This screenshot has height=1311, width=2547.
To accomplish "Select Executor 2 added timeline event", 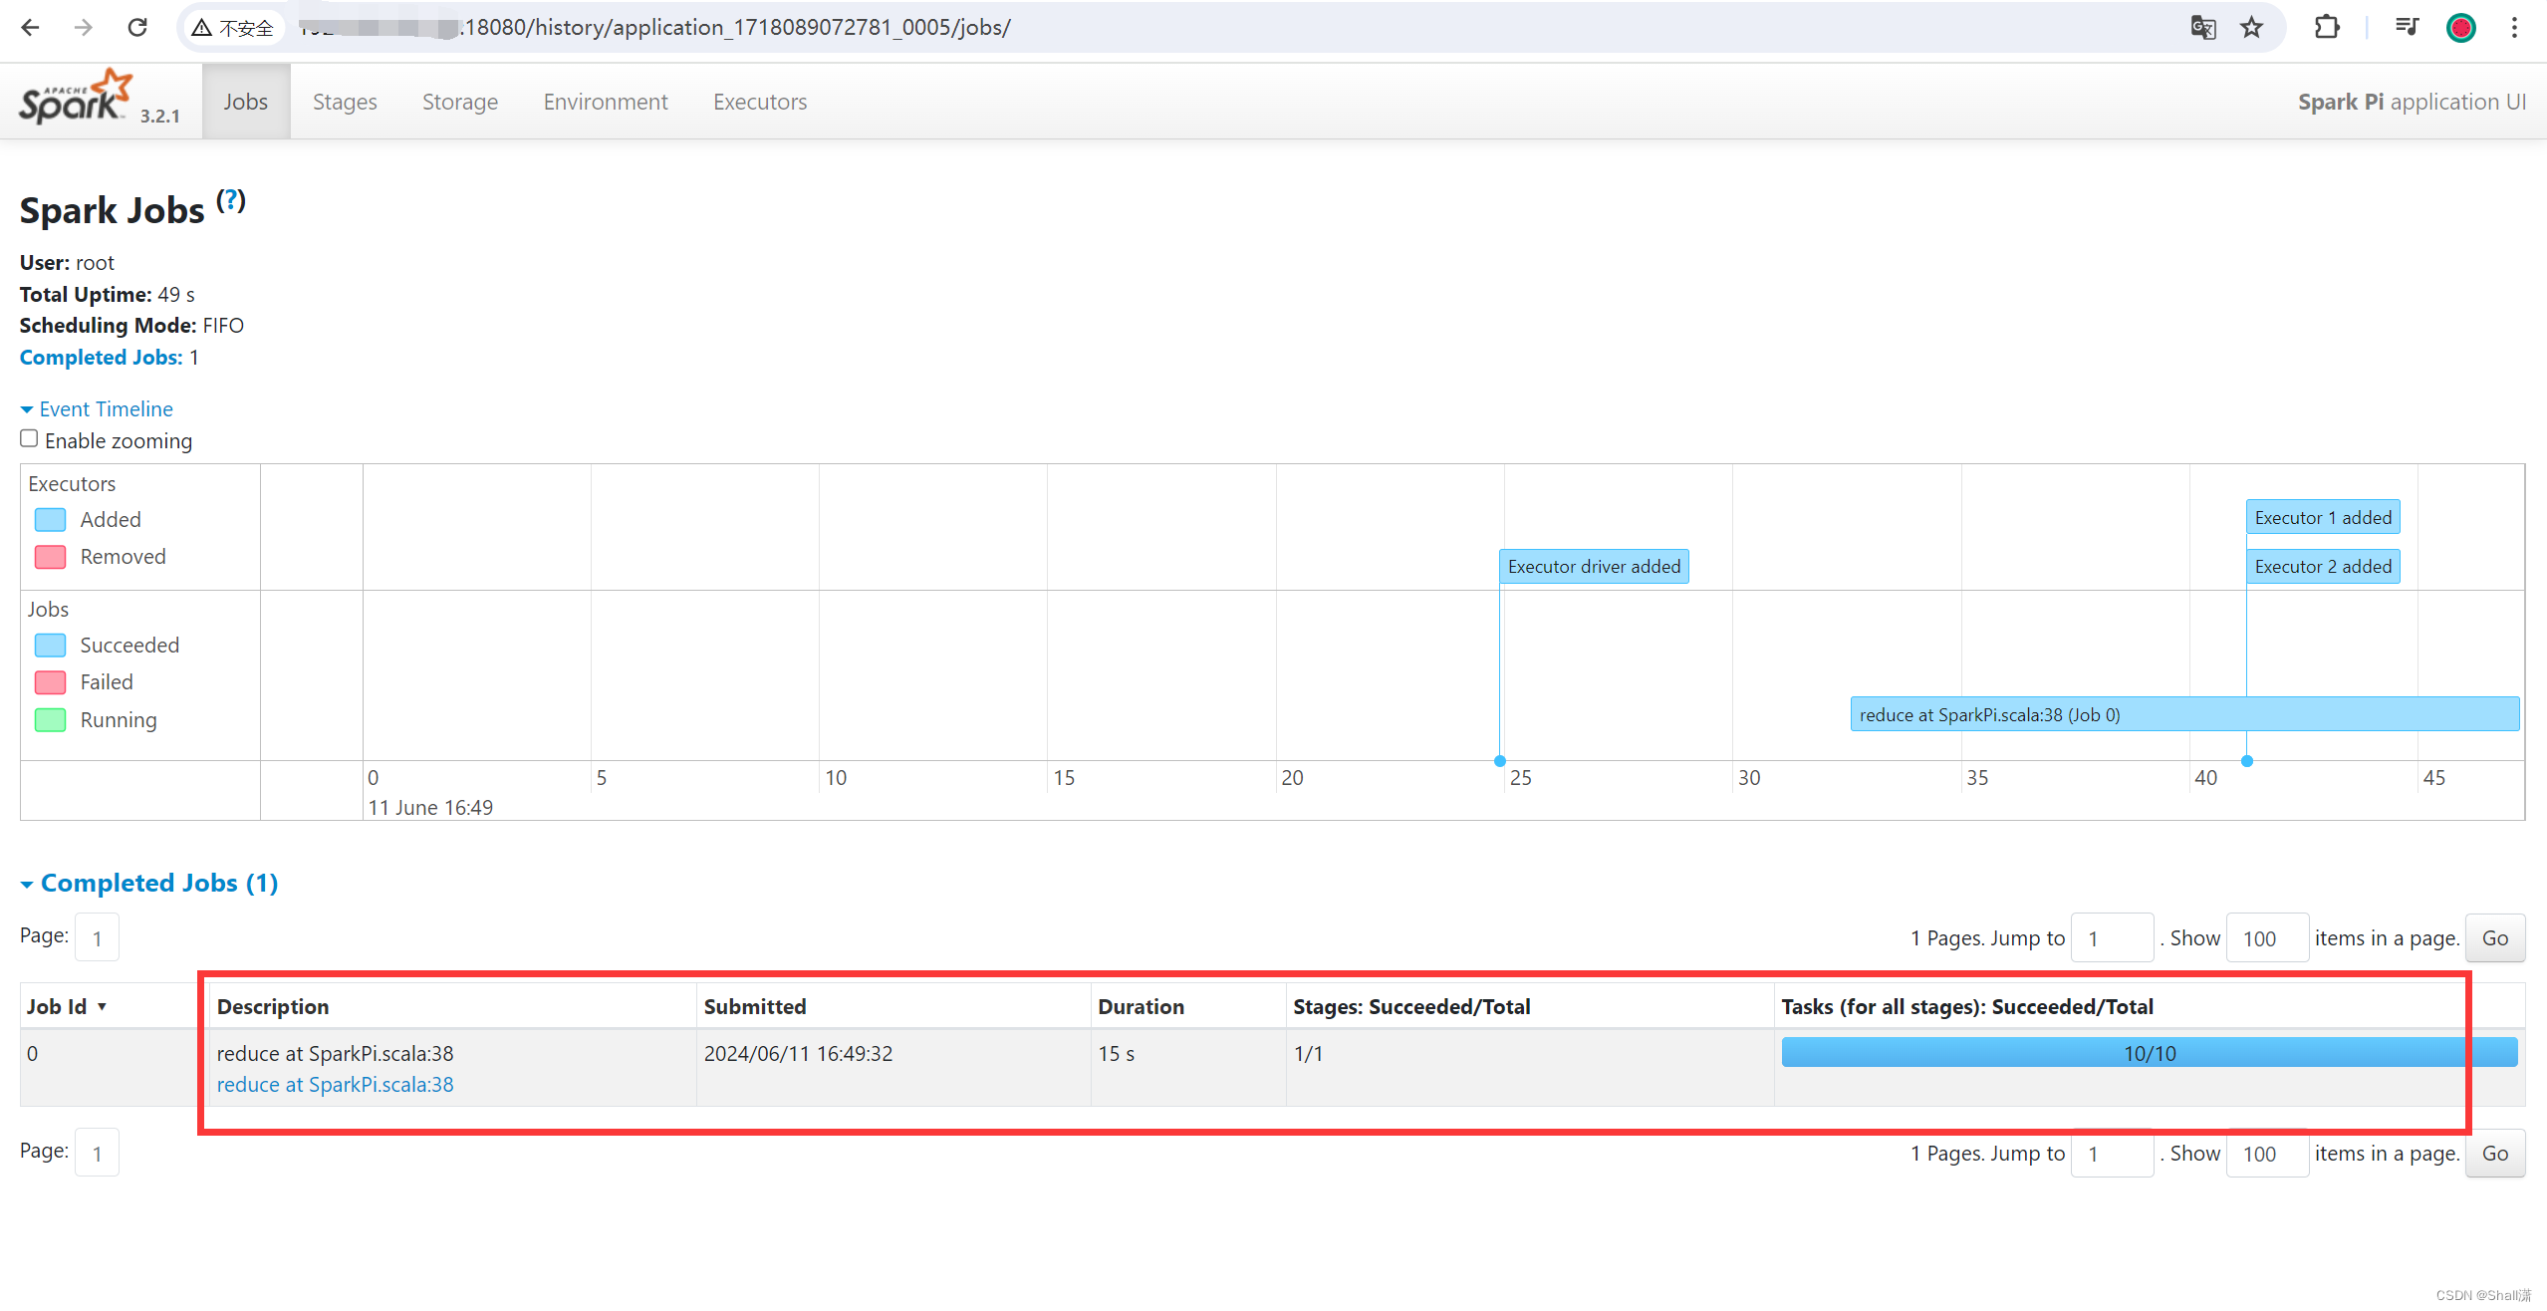I will coord(2323,567).
